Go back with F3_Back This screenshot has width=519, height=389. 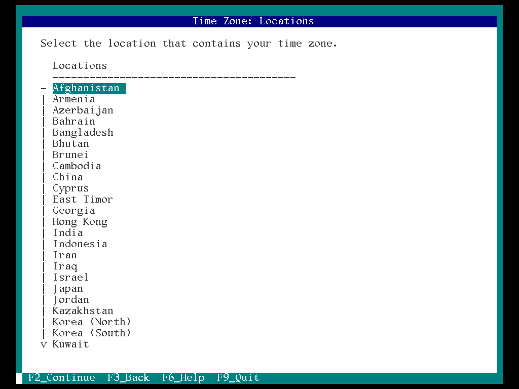[128, 378]
